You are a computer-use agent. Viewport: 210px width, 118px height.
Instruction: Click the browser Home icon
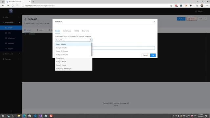click(17, 6)
